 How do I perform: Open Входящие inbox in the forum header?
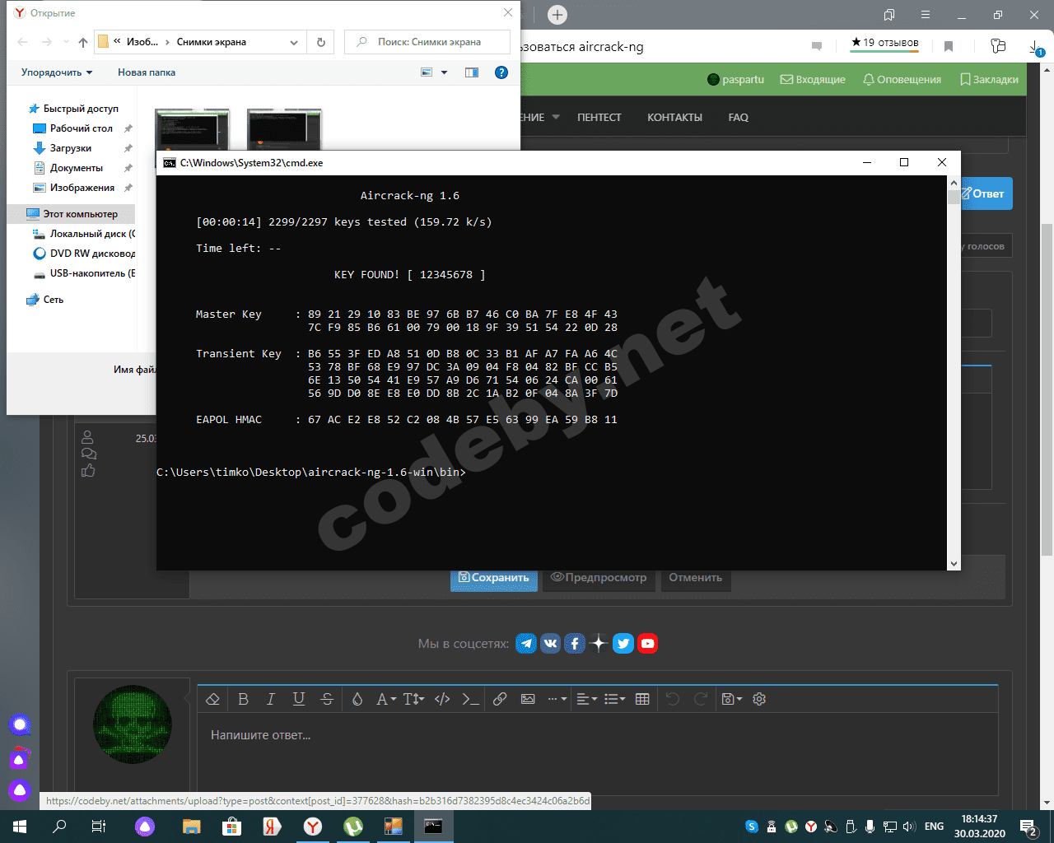click(813, 80)
